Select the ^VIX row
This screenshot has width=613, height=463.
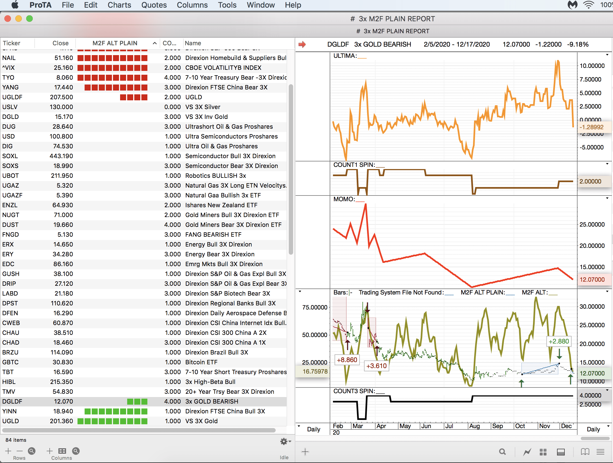coord(144,68)
